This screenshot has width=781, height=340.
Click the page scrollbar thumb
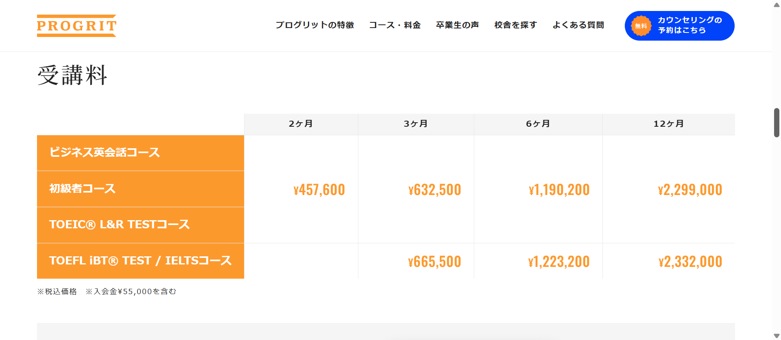[777, 123]
